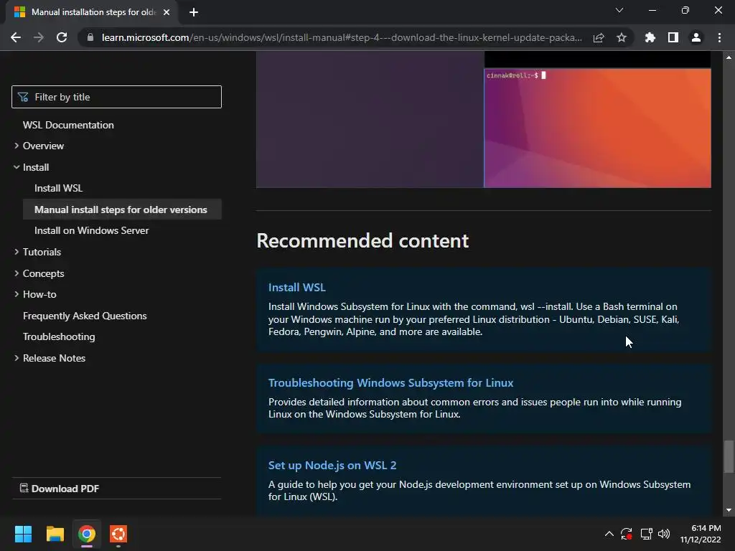Toggle Chrome side panel
The image size is (735, 551).
pyautogui.click(x=673, y=37)
